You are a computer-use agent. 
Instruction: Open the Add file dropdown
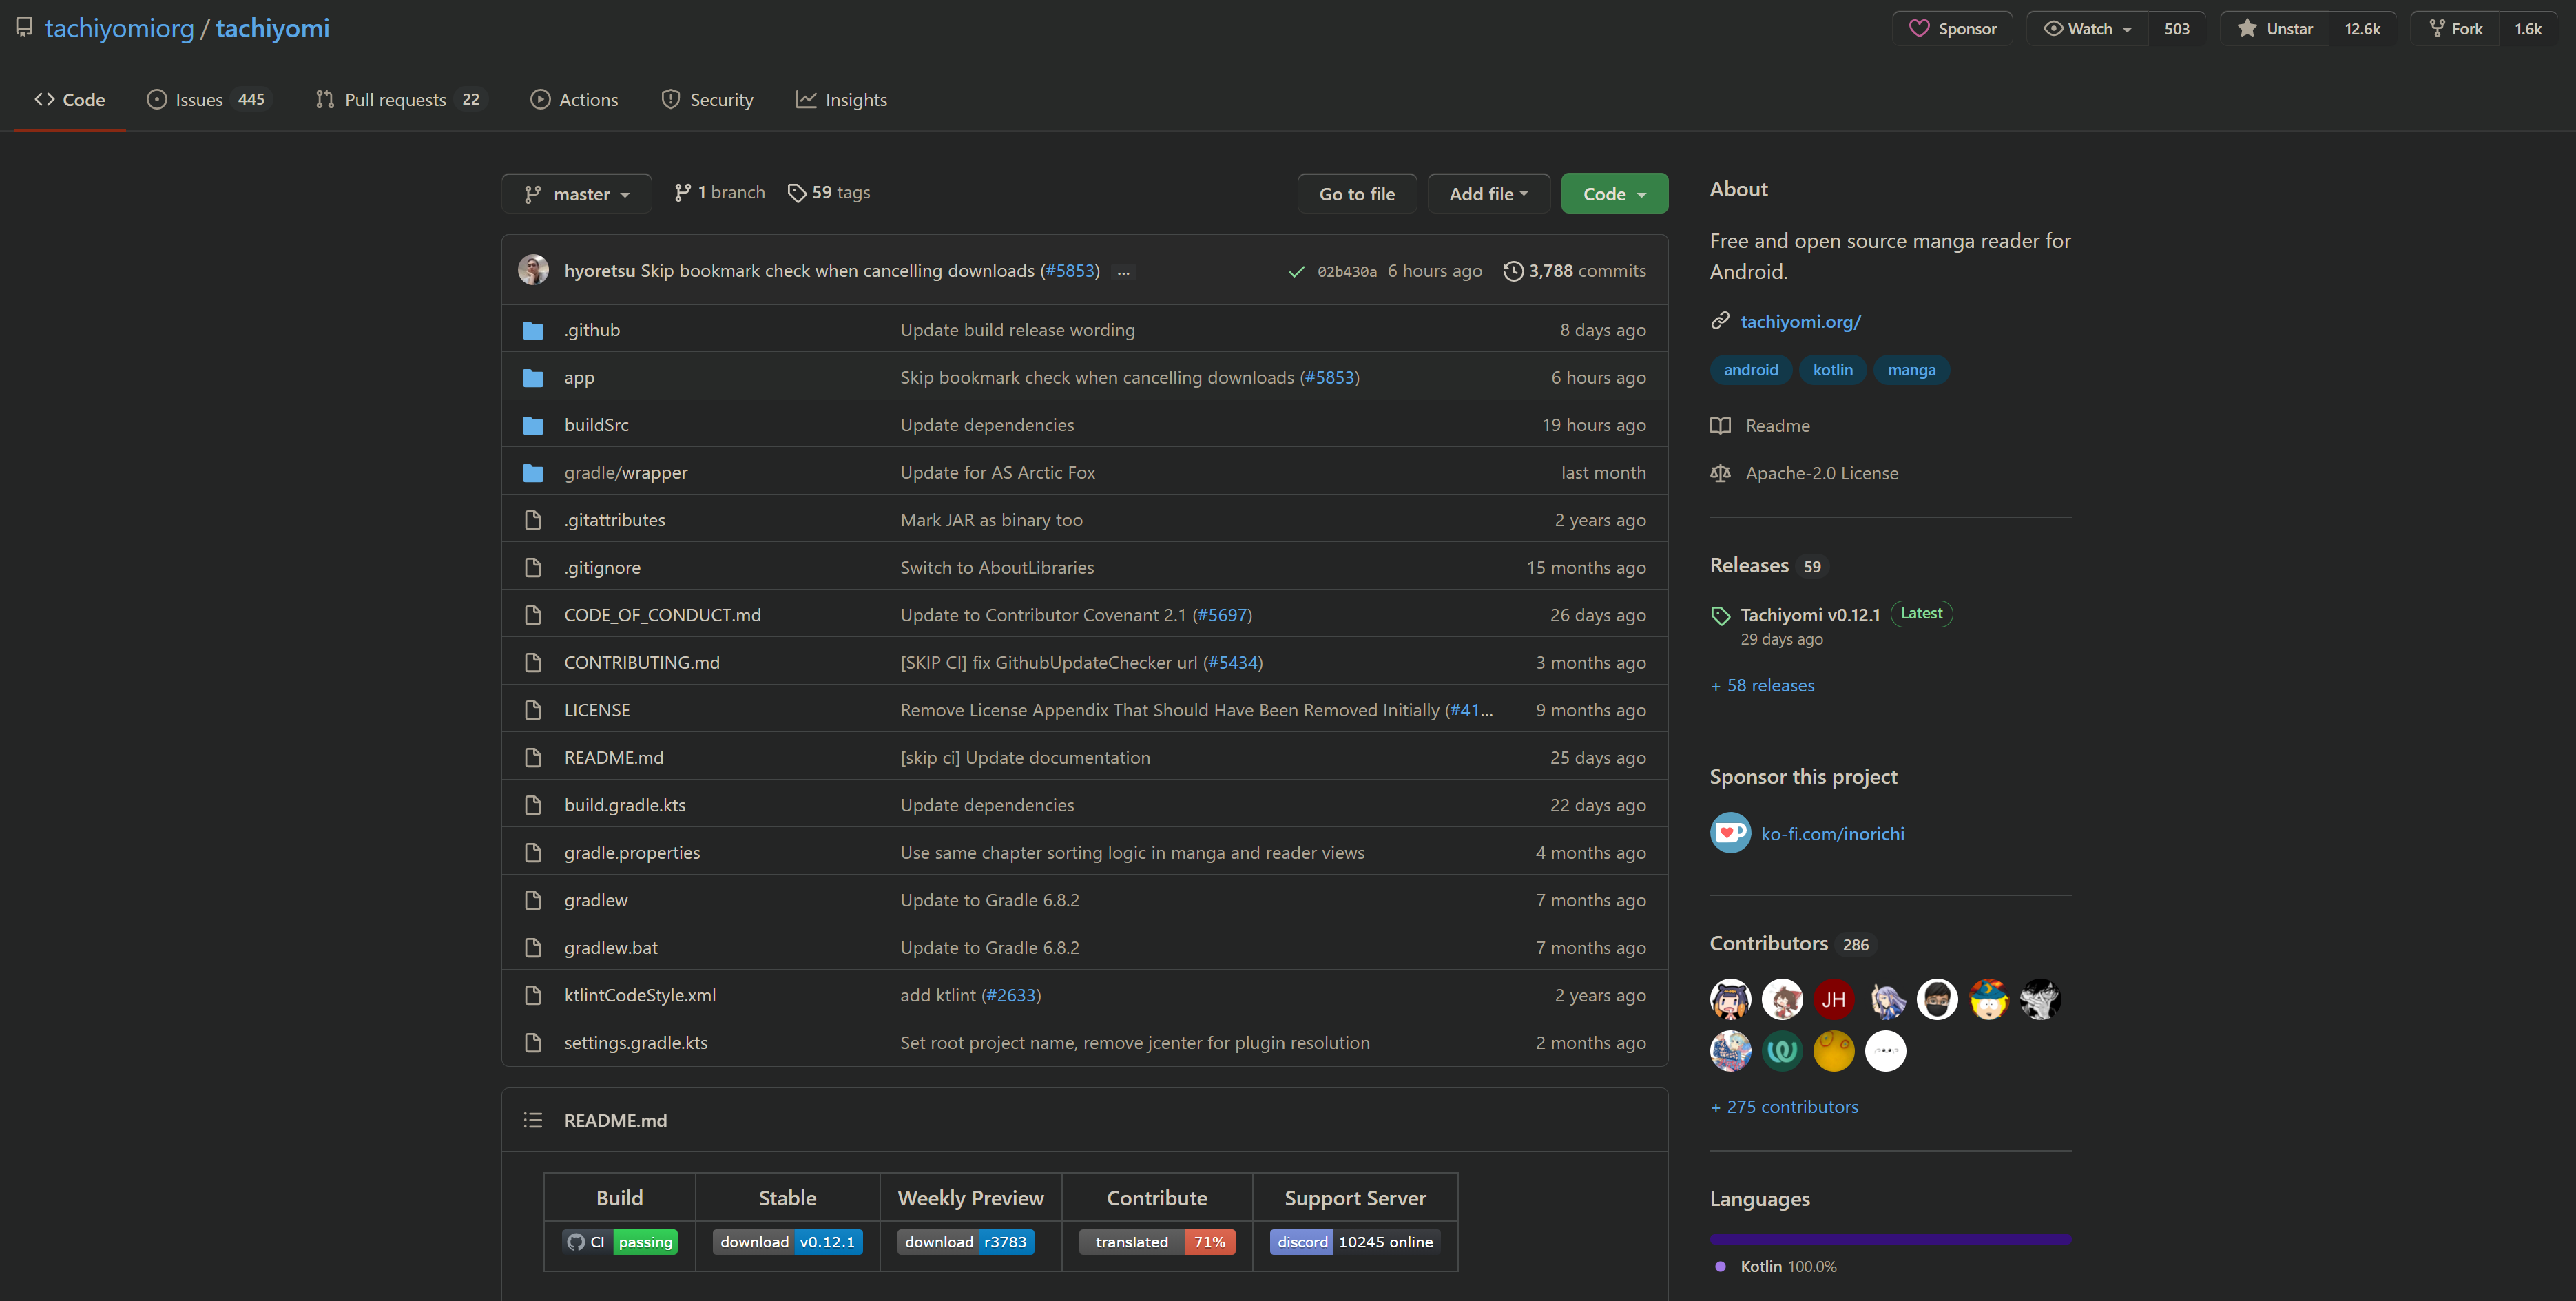tap(1488, 194)
